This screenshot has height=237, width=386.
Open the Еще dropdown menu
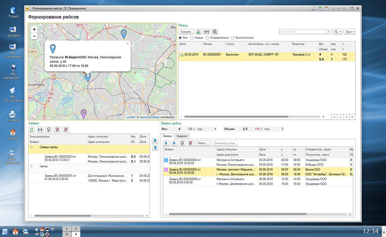point(350,32)
